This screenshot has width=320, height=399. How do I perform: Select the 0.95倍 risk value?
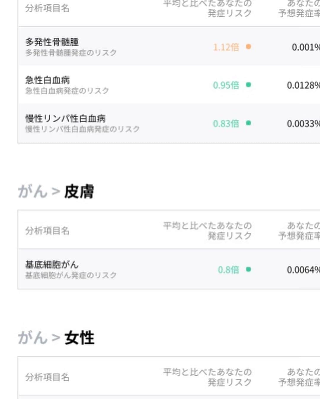tap(226, 85)
